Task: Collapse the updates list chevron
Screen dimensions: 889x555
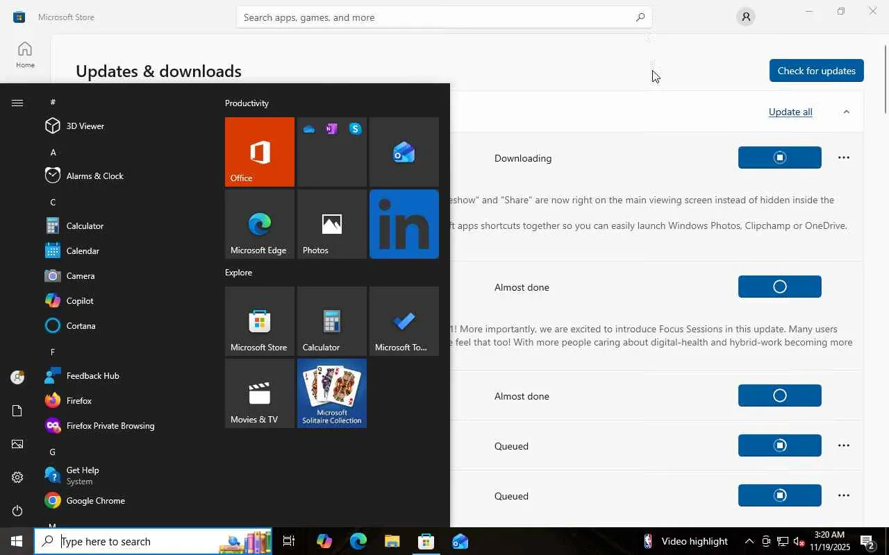Action: coord(846,112)
